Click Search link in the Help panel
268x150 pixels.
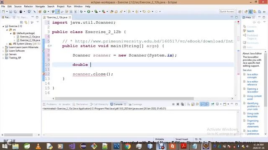pyautogui.click(x=250, y=31)
